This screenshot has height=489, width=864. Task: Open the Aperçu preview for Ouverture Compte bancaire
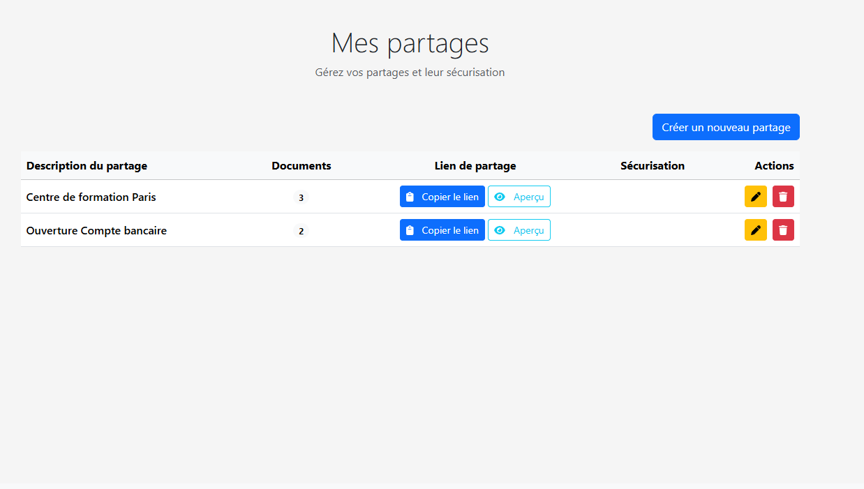519,230
